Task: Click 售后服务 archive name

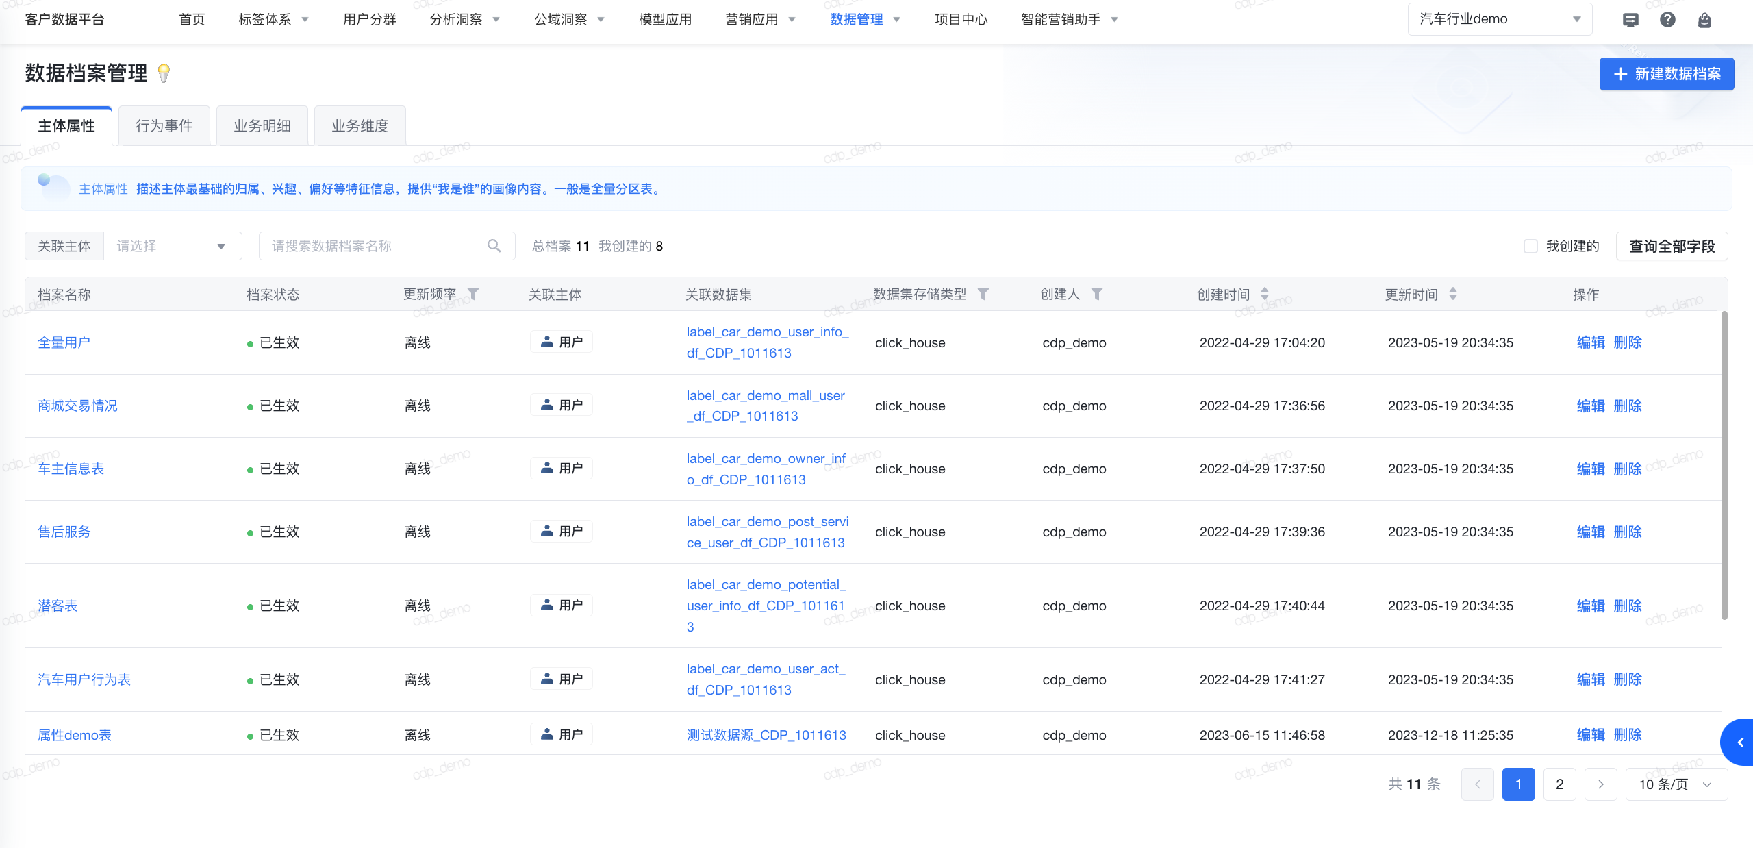Action: [x=64, y=532]
